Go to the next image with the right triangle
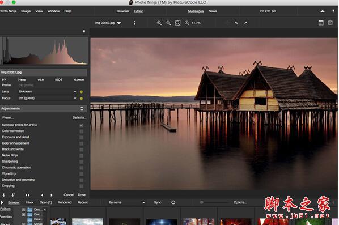The width and height of the screenshot is (339, 225). [x=51, y=195]
